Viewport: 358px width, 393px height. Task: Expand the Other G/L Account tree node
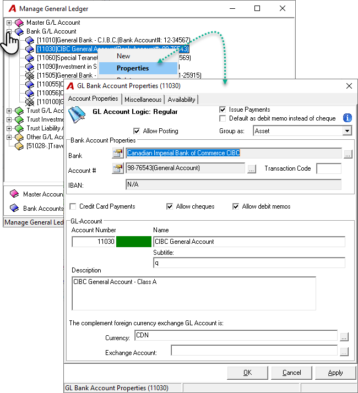(x=9, y=137)
